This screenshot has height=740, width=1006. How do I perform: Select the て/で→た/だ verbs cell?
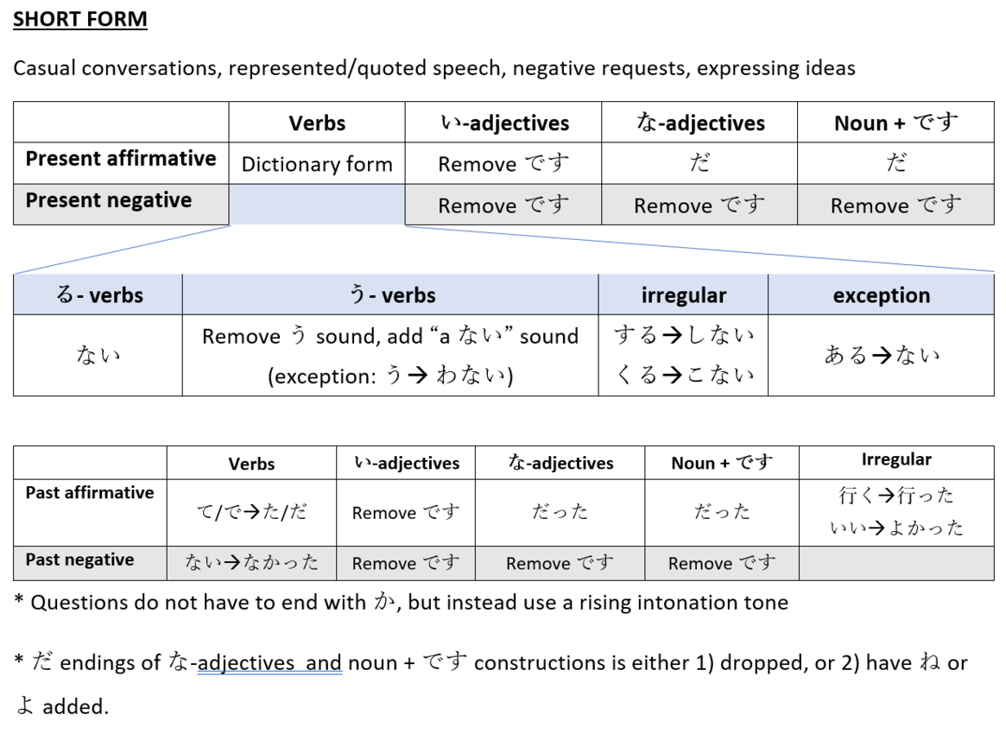click(251, 512)
